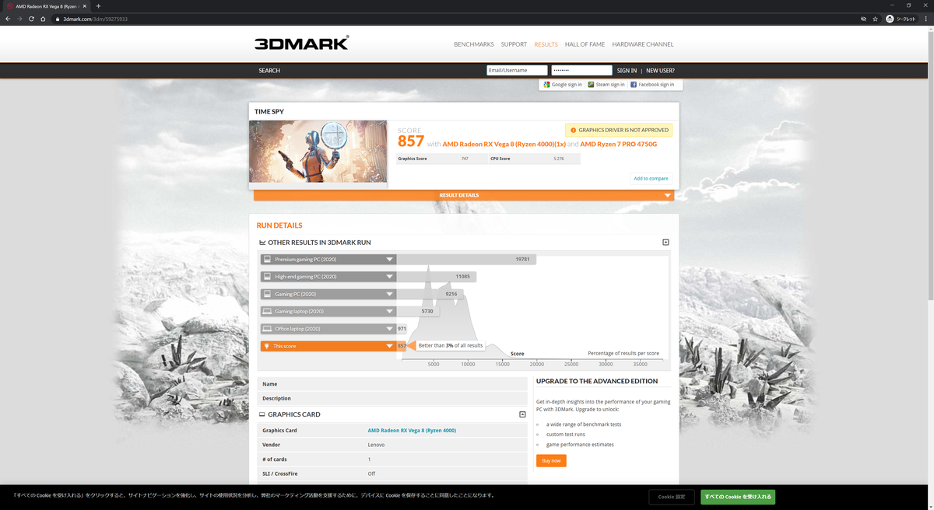Click Add to compare
Viewport: 934px width, 510px height.
(x=651, y=179)
